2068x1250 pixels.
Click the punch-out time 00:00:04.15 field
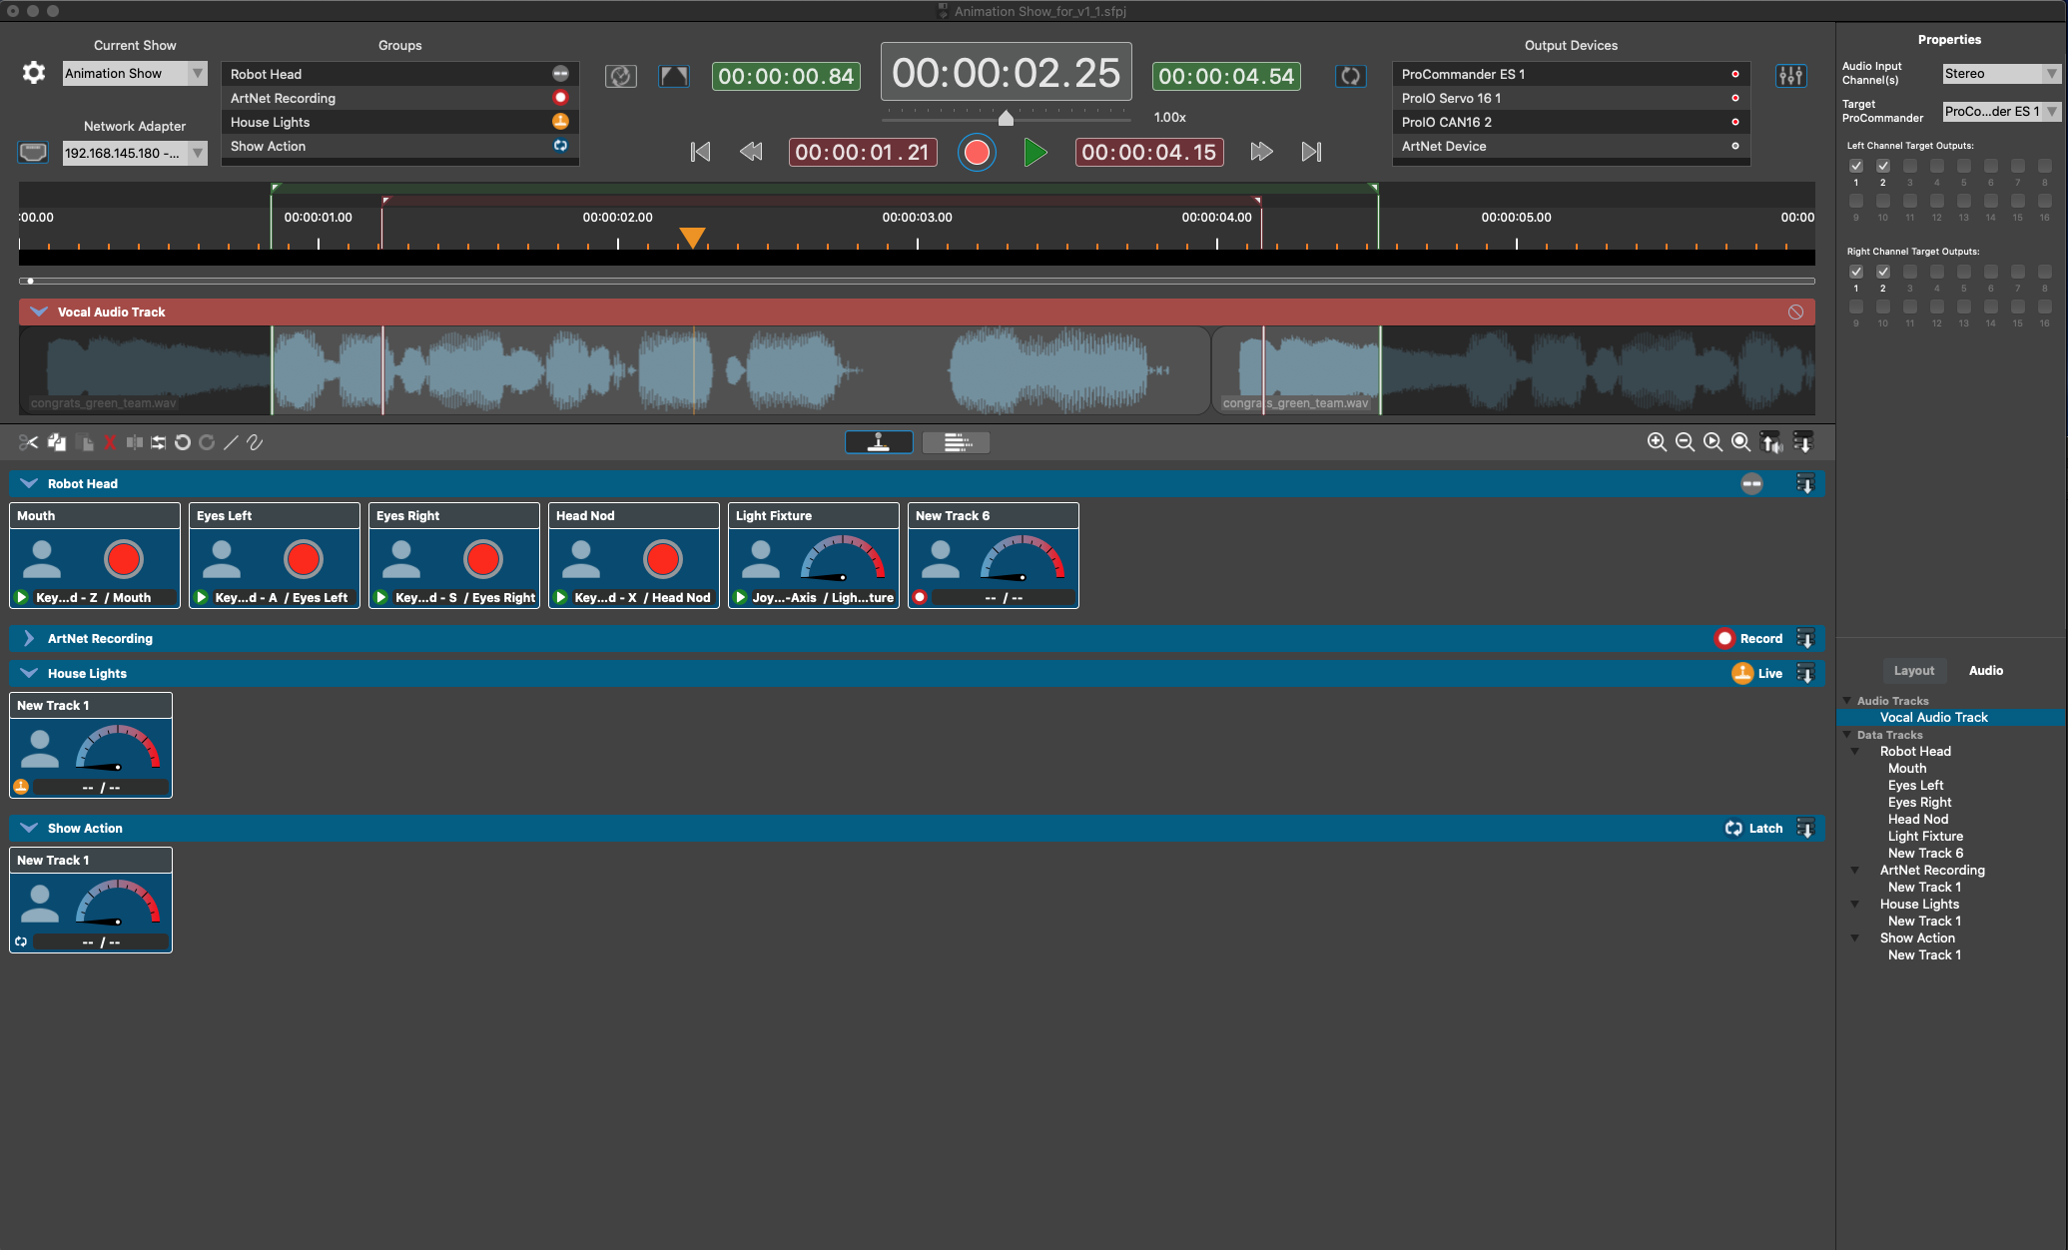pos(1149,153)
